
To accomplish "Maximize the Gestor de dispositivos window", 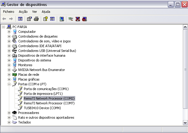I will click(178, 5).
